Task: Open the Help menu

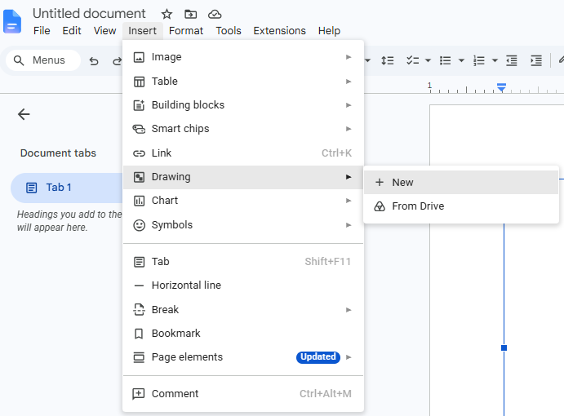Action: [x=329, y=31]
